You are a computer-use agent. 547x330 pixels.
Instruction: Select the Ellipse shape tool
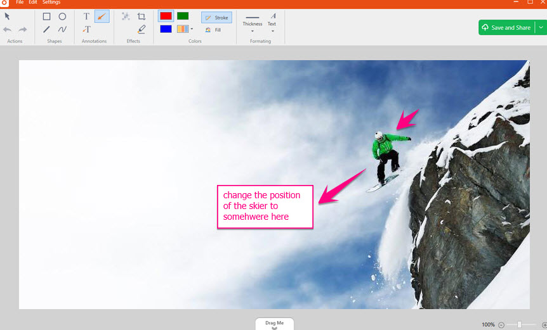pyautogui.click(x=62, y=16)
